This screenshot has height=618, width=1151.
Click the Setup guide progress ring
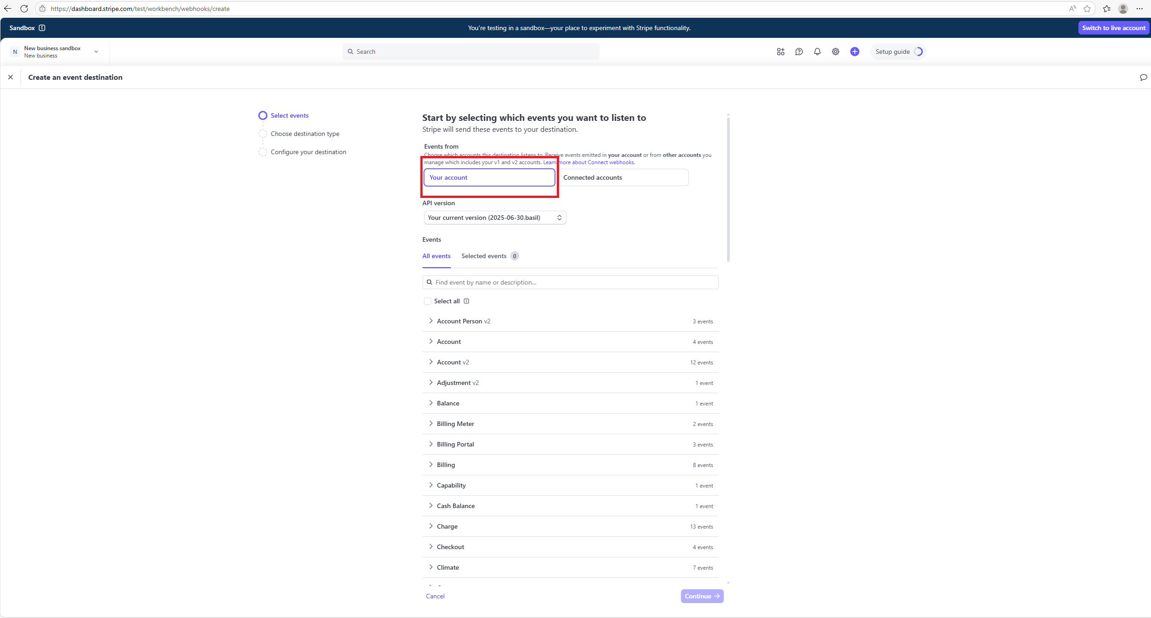pyautogui.click(x=918, y=52)
